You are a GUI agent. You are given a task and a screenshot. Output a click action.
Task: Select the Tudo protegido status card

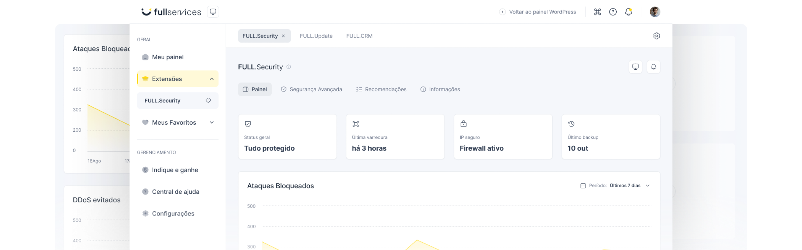point(287,137)
